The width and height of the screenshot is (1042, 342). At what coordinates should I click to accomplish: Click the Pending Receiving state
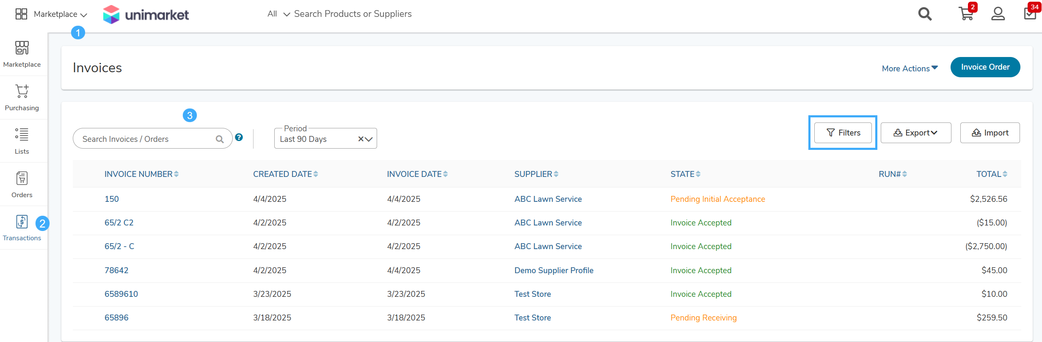(703, 318)
